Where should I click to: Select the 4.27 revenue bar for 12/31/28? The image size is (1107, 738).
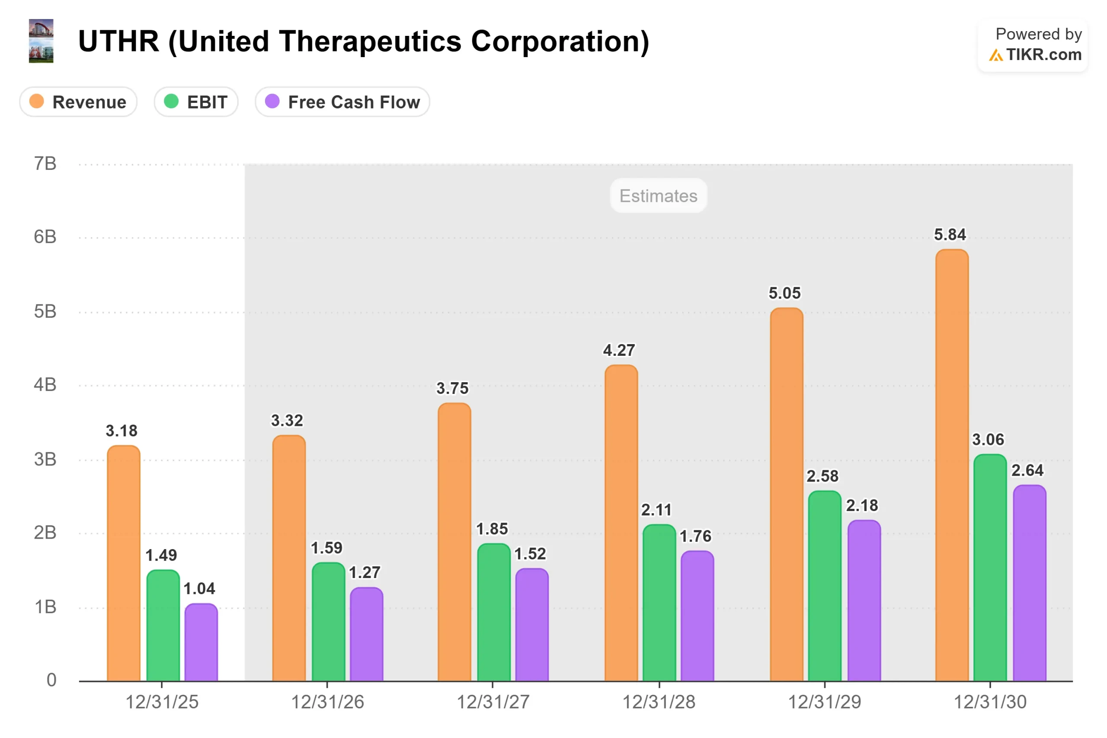click(621, 523)
